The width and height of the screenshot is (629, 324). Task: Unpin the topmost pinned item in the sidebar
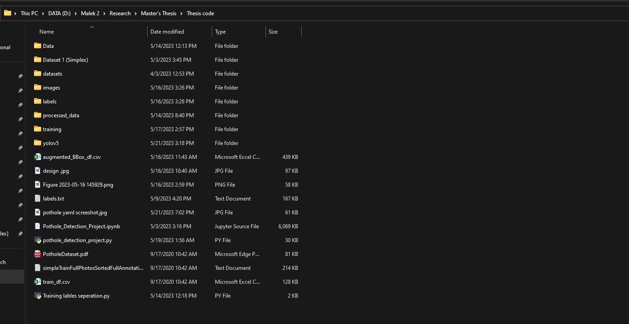coord(20,76)
